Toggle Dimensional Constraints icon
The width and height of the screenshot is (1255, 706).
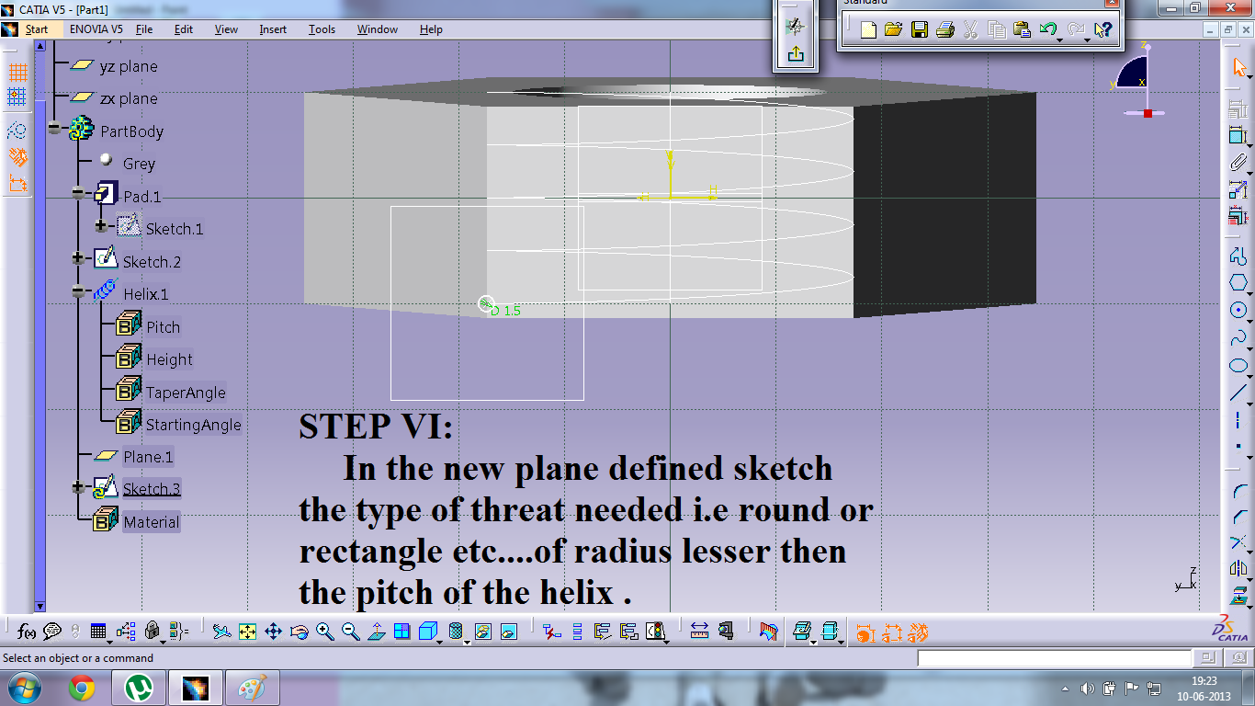coord(17,183)
